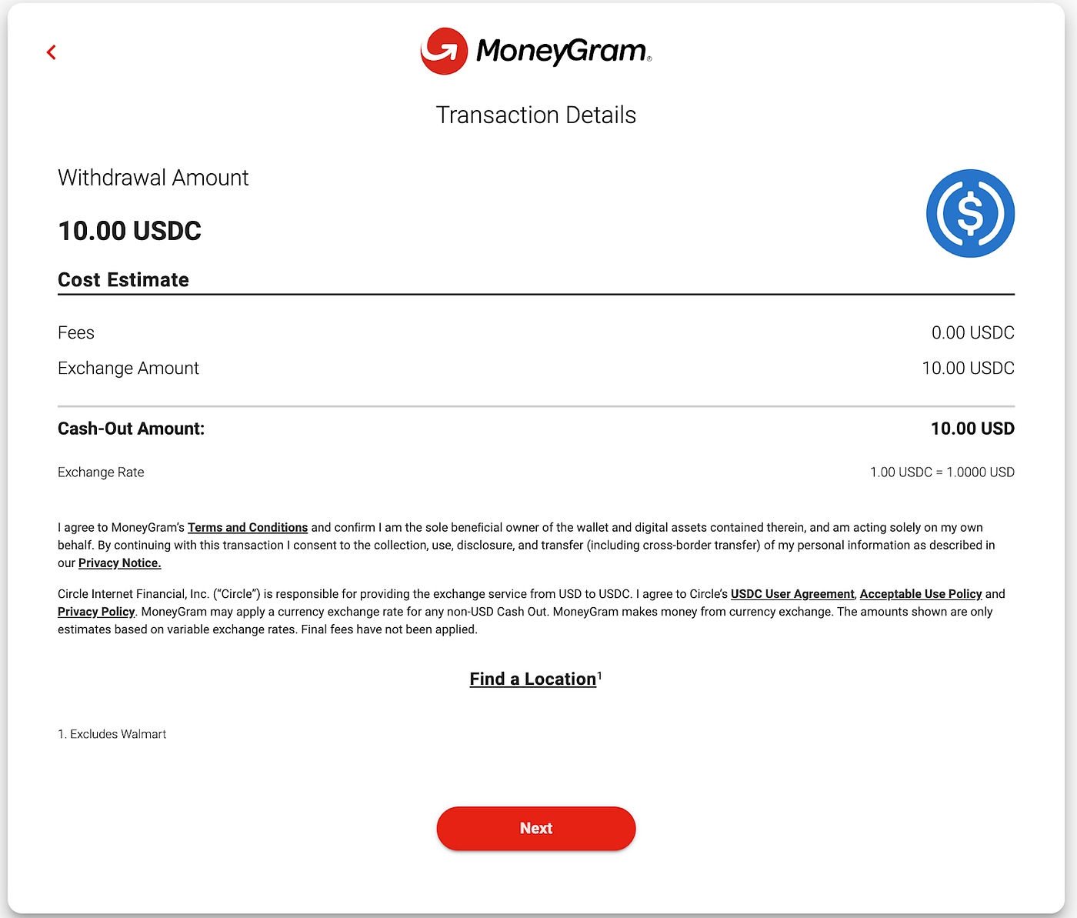Select the bold 10.00 USDC withdrawal amount
This screenshot has height=918, width=1077.
[x=130, y=231]
